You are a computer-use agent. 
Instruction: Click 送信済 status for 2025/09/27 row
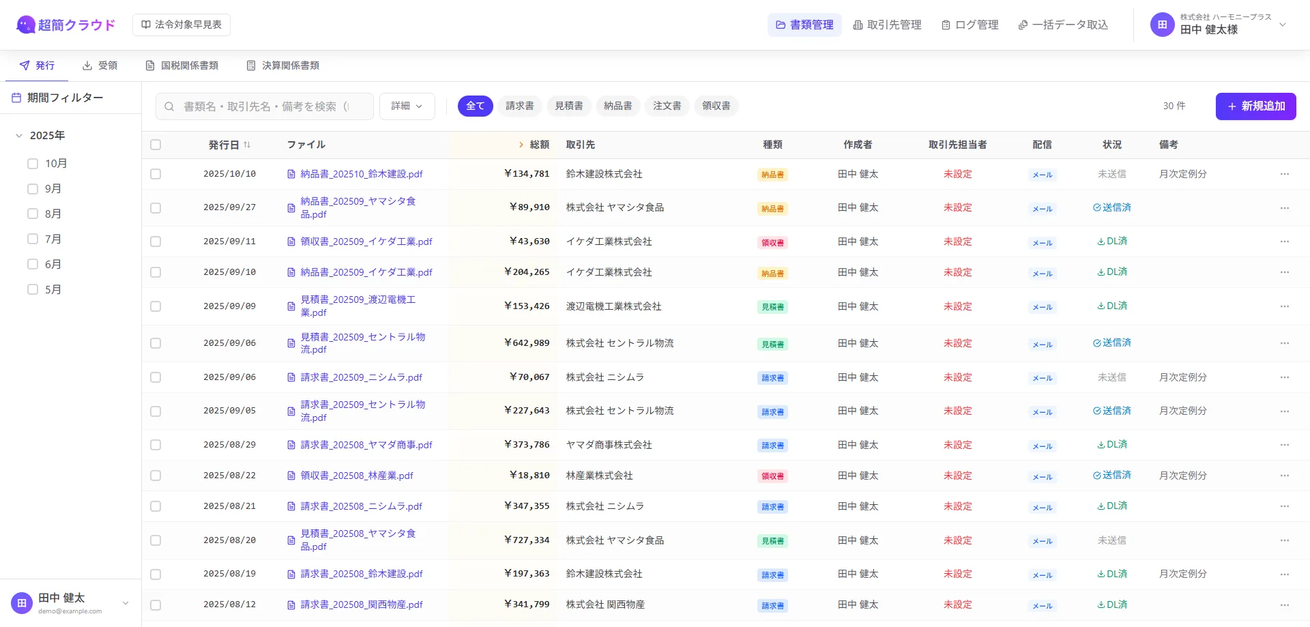point(1112,207)
